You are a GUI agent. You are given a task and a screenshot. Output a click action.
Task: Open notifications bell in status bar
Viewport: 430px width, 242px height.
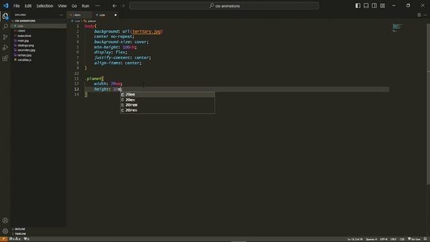(x=425, y=239)
